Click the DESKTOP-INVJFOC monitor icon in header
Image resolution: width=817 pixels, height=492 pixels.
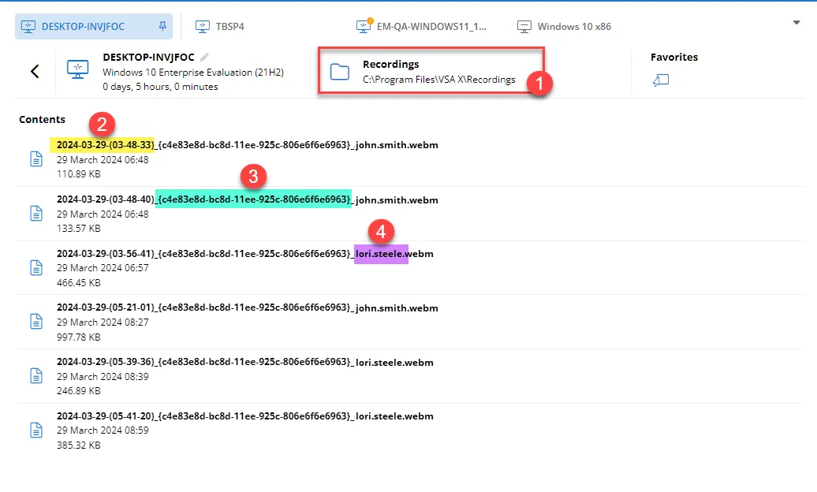pos(77,70)
